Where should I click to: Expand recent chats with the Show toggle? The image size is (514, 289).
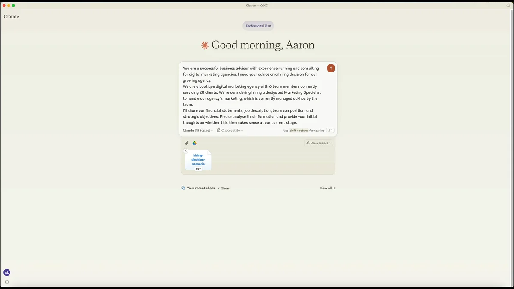coord(224,188)
